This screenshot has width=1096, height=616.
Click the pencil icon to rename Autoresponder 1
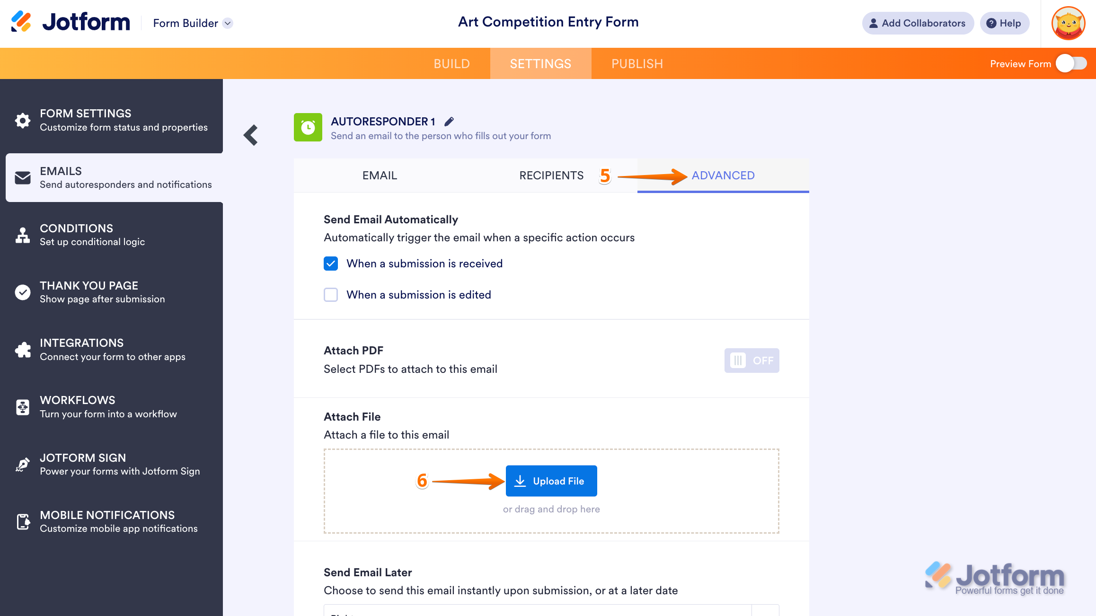click(449, 122)
